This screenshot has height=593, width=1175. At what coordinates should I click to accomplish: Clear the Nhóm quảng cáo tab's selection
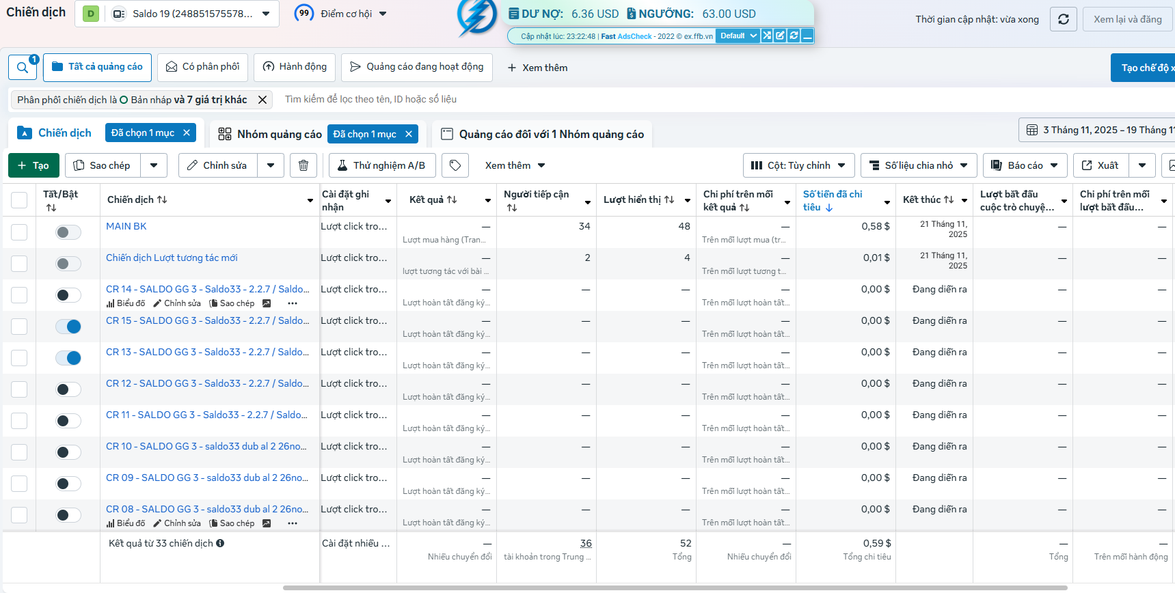coord(409,134)
